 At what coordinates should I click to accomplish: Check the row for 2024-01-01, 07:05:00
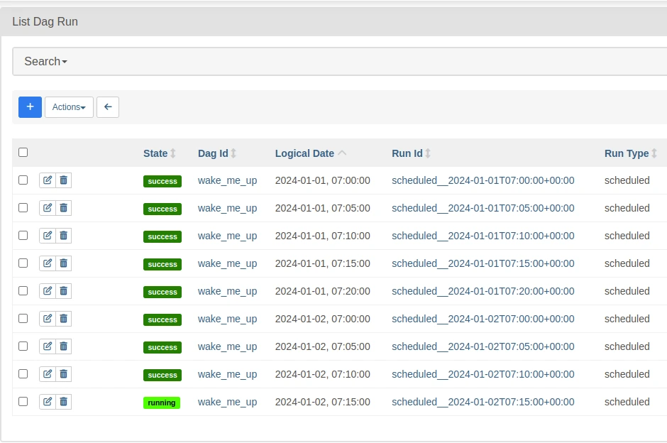pos(23,208)
